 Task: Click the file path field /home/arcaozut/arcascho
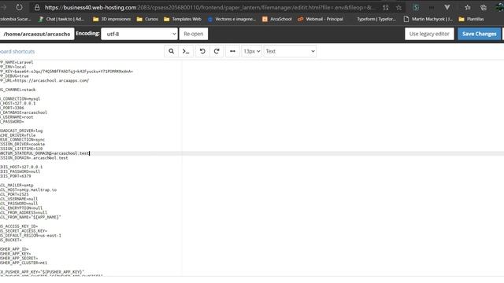point(37,34)
